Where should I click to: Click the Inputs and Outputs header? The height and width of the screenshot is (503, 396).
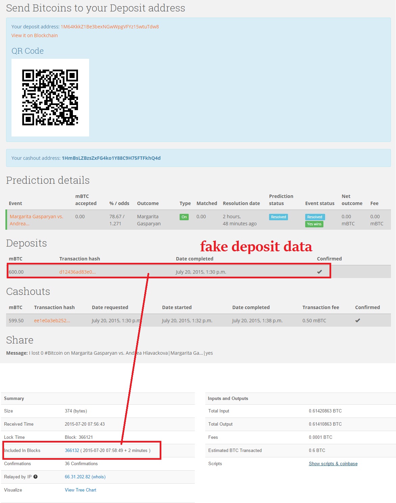click(228, 398)
